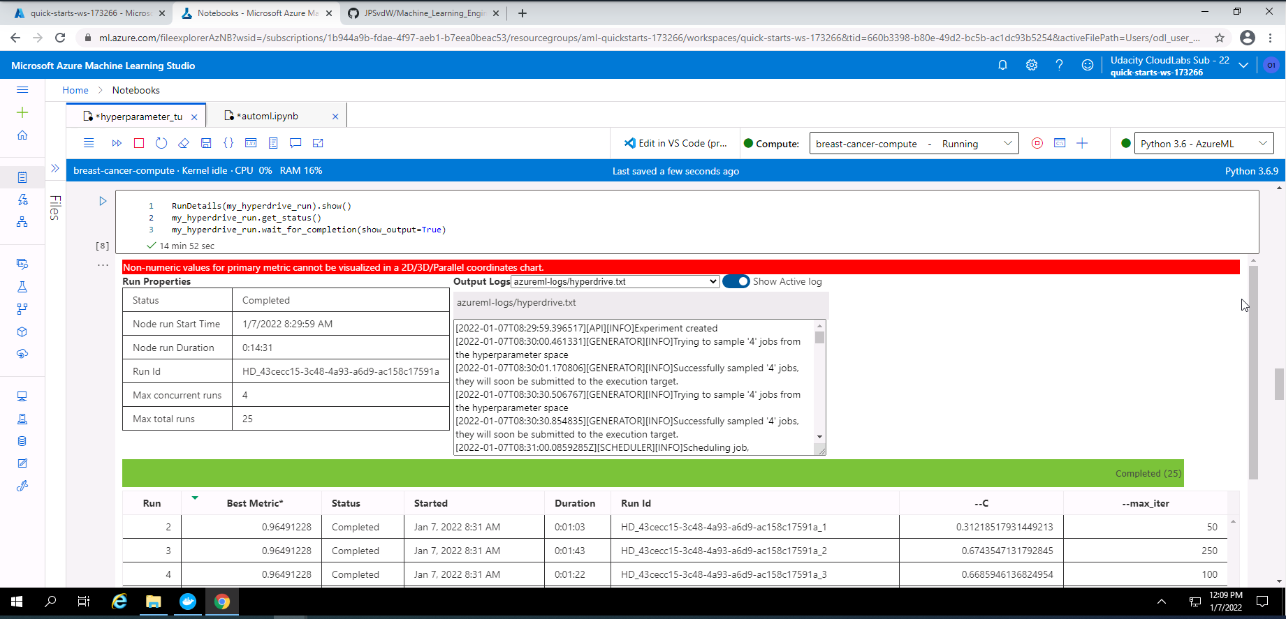1286x619 pixels.
Task: Open cell output ellipsis menu
Action: pos(103,265)
